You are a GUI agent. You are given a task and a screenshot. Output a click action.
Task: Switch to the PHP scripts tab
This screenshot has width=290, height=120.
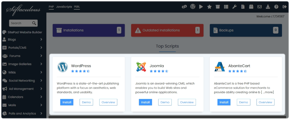point(51,7)
